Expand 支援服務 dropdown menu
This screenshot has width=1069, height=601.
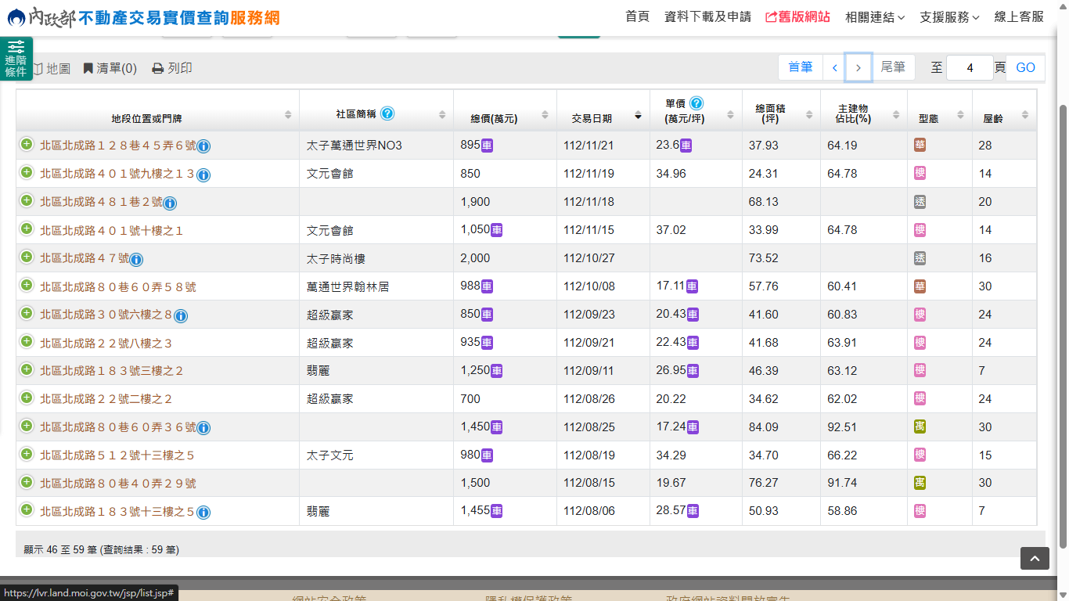(x=949, y=16)
